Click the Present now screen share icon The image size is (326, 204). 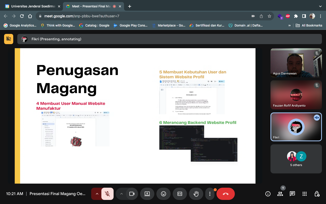click(x=147, y=194)
